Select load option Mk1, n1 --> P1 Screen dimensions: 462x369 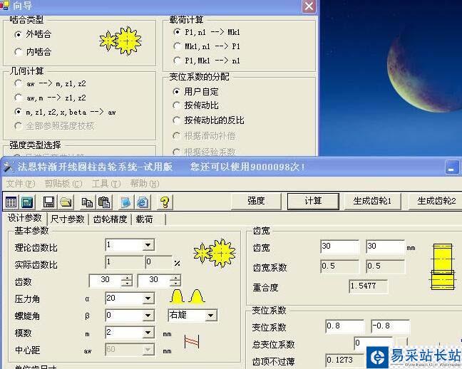point(177,46)
